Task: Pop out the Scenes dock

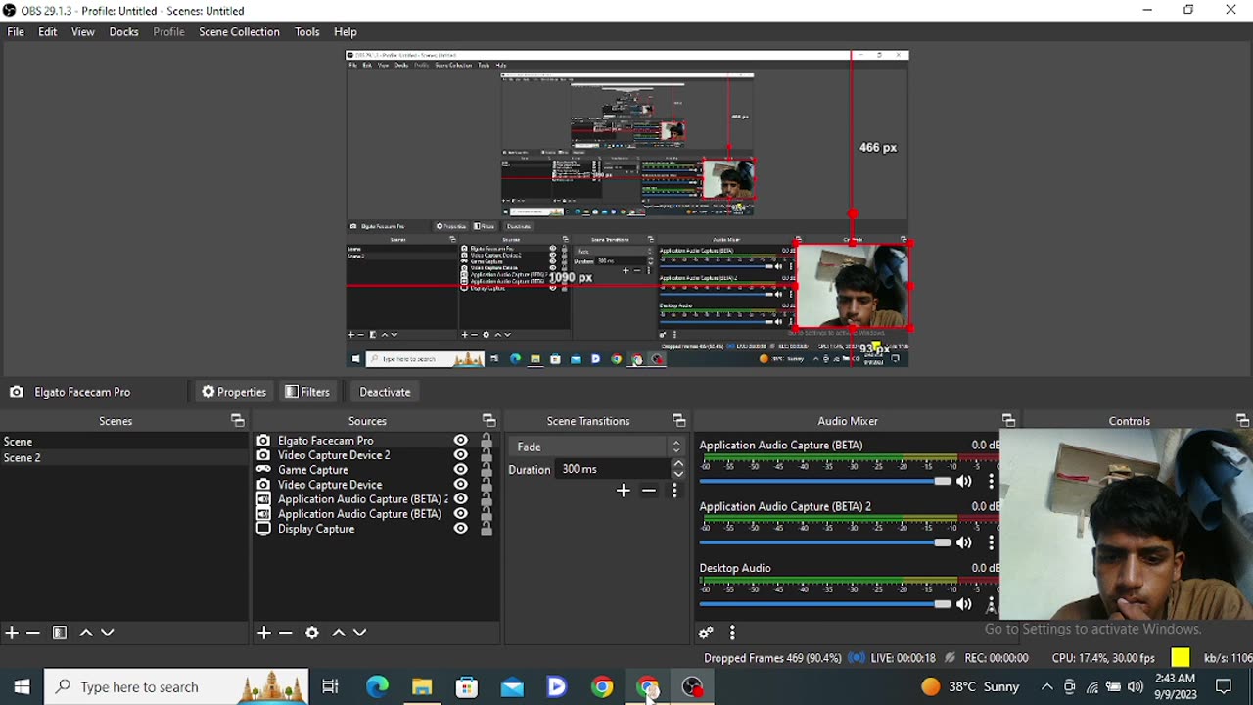Action: click(x=237, y=421)
